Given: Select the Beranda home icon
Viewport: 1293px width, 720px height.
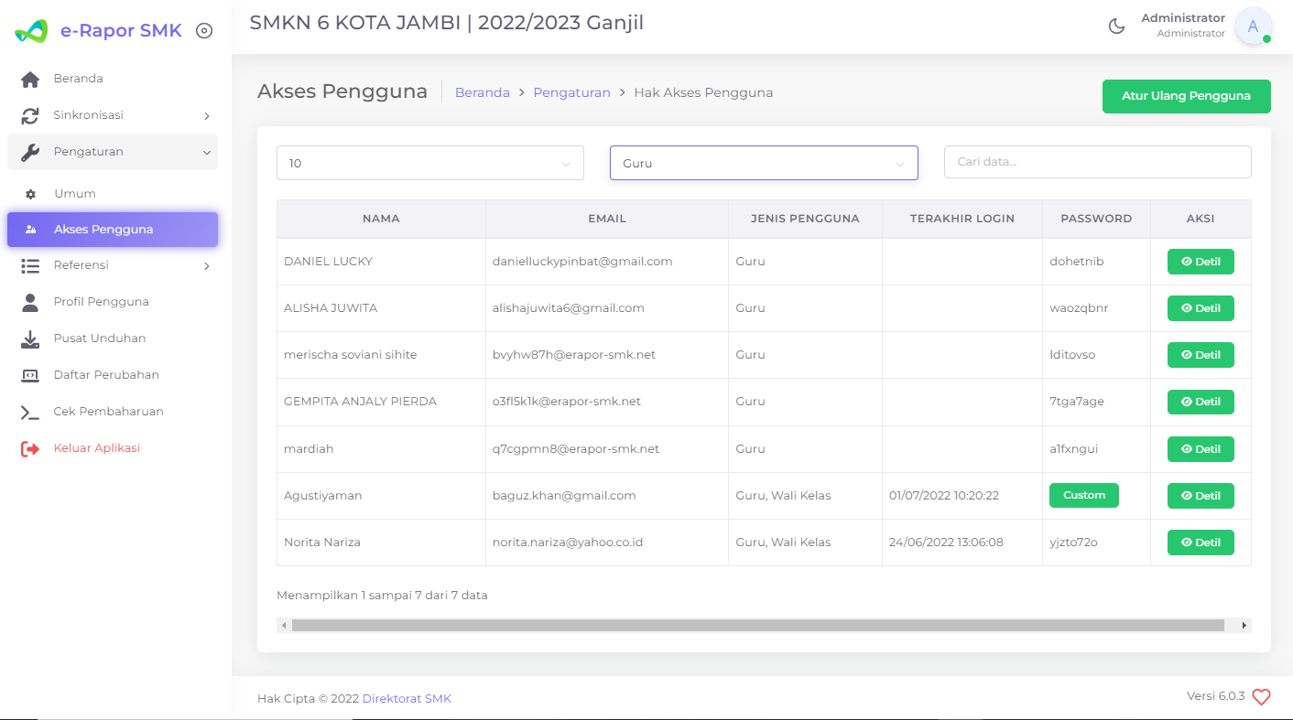Looking at the screenshot, I should pyautogui.click(x=28, y=78).
